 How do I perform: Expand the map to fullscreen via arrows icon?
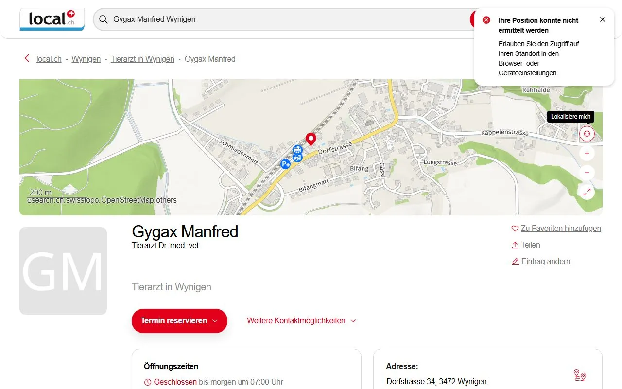pyautogui.click(x=587, y=192)
